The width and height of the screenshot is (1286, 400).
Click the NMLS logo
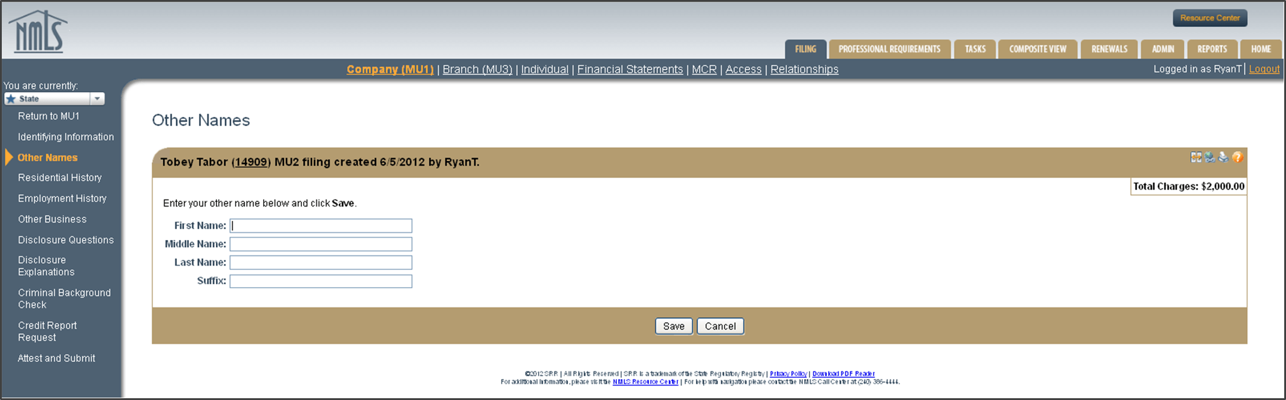pos(38,32)
